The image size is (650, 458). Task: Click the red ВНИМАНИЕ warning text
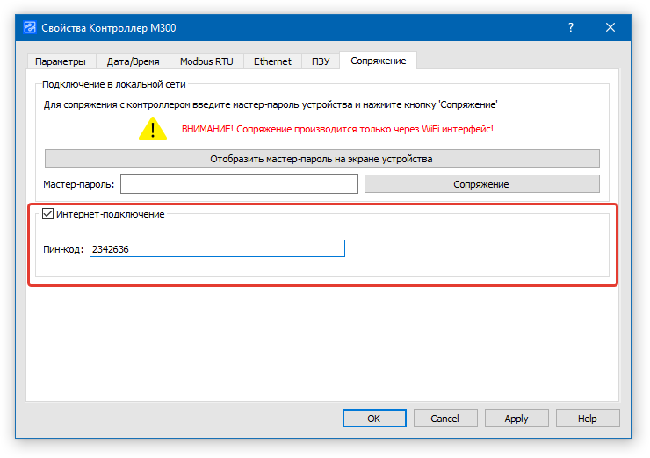click(337, 129)
